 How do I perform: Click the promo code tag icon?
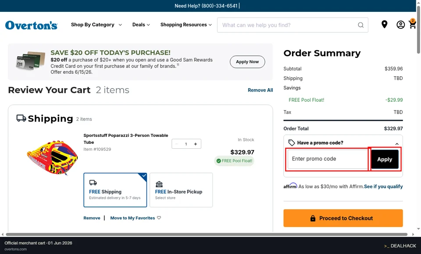click(x=291, y=143)
